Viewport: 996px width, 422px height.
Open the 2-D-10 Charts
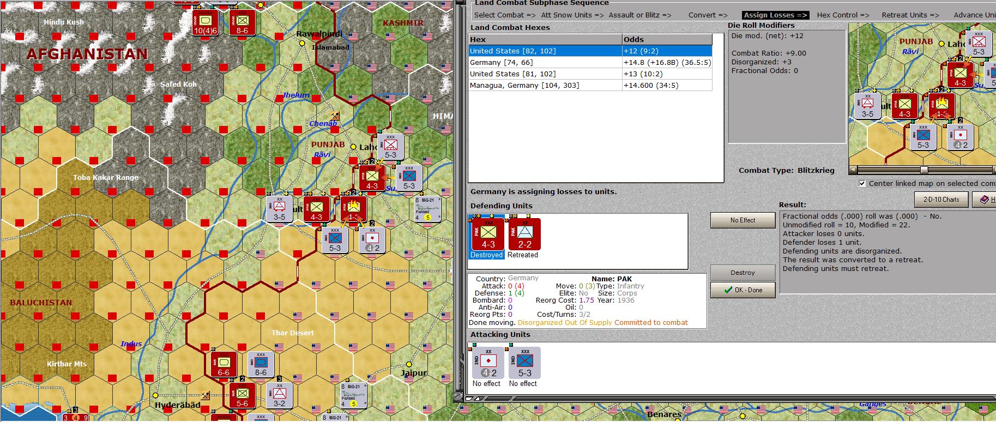click(x=941, y=200)
